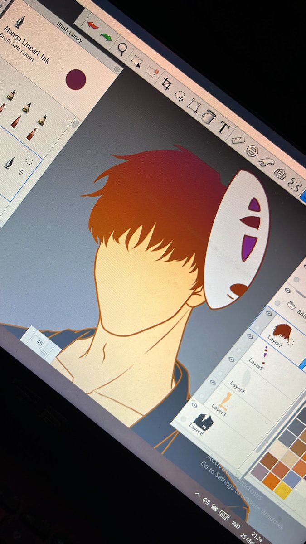Click the "Layer3" layer name
306x544 pixels.
(x=219, y=410)
